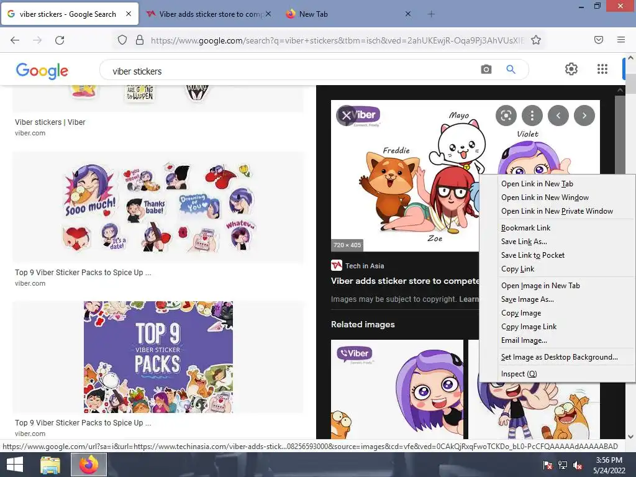Close the Viber adds sticker store tab
Image resolution: width=636 pixels, height=477 pixels.
(x=268, y=14)
